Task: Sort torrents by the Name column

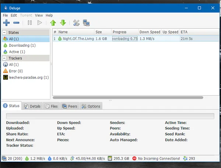Action: [76, 32]
